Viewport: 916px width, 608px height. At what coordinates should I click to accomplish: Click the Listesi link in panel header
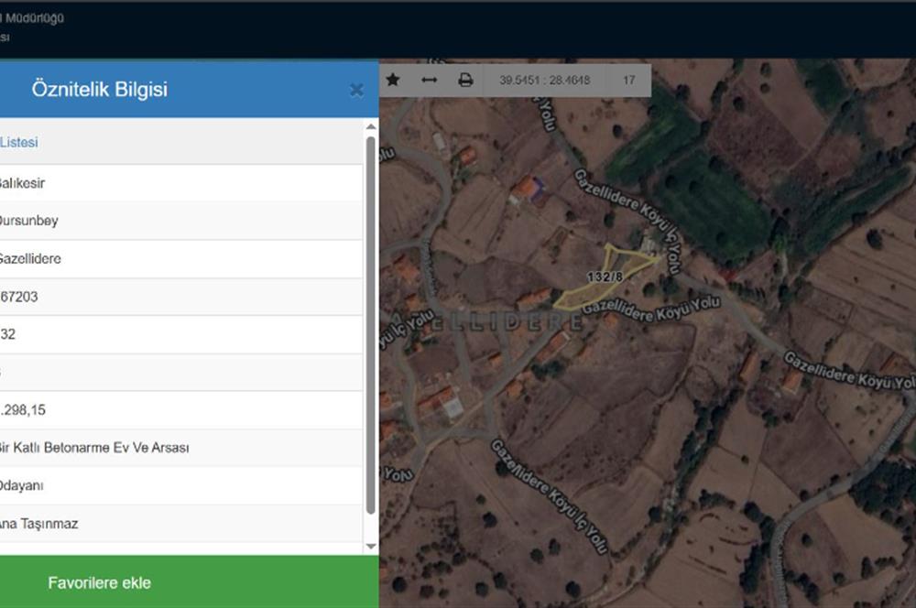pyautogui.click(x=19, y=143)
